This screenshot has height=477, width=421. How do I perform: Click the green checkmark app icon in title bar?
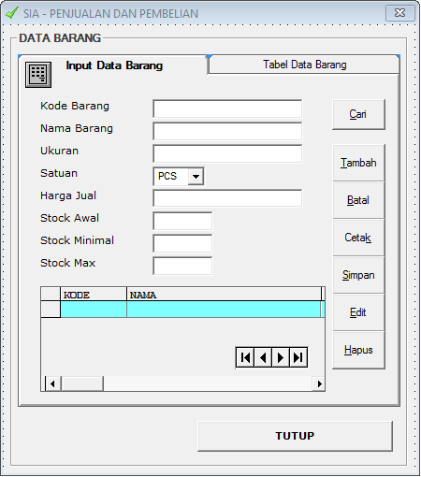coord(12,13)
